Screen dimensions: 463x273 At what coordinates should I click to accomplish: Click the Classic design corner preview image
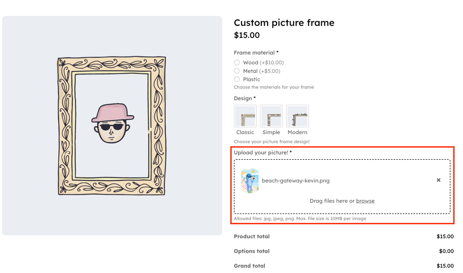click(245, 116)
